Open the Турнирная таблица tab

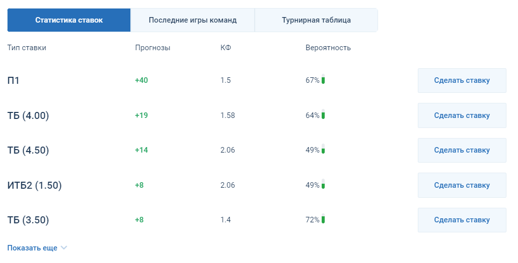(x=316, y=20)
